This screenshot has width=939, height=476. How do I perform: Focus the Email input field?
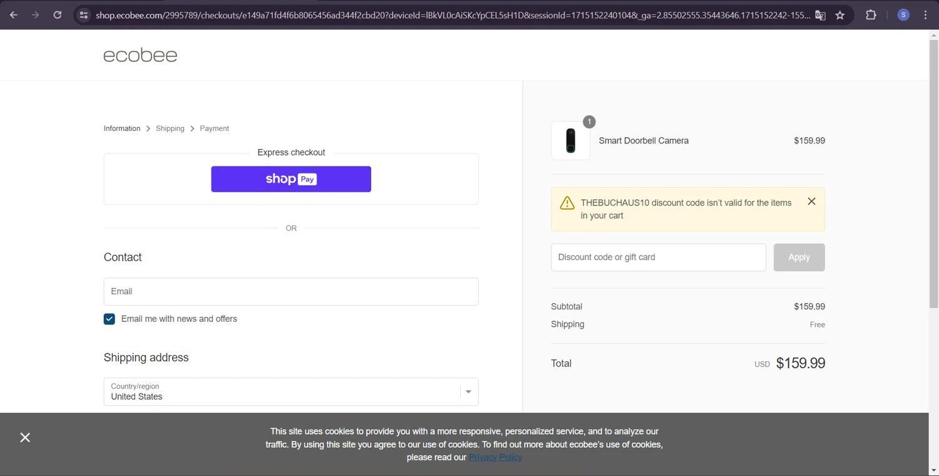pos(291,291)
